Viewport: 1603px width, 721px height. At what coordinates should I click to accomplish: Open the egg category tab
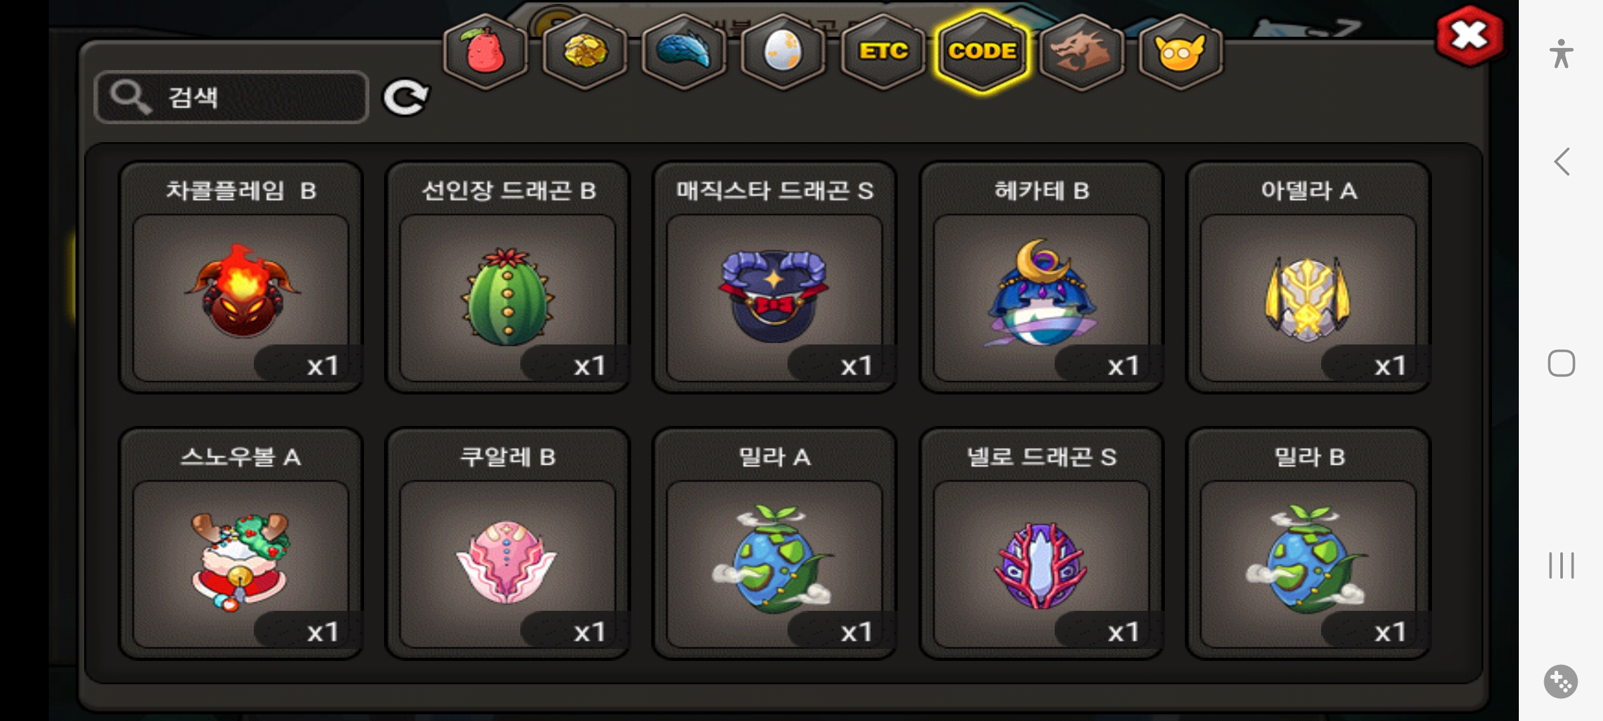[x=783, y=52]
